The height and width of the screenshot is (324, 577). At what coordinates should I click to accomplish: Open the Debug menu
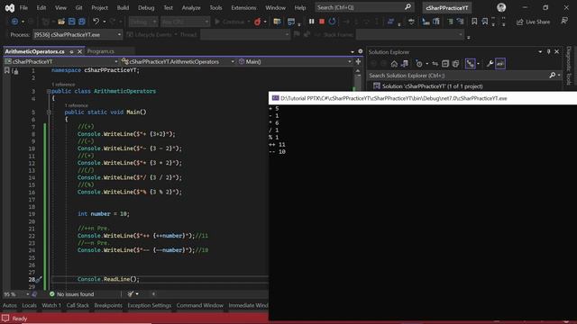146,7
